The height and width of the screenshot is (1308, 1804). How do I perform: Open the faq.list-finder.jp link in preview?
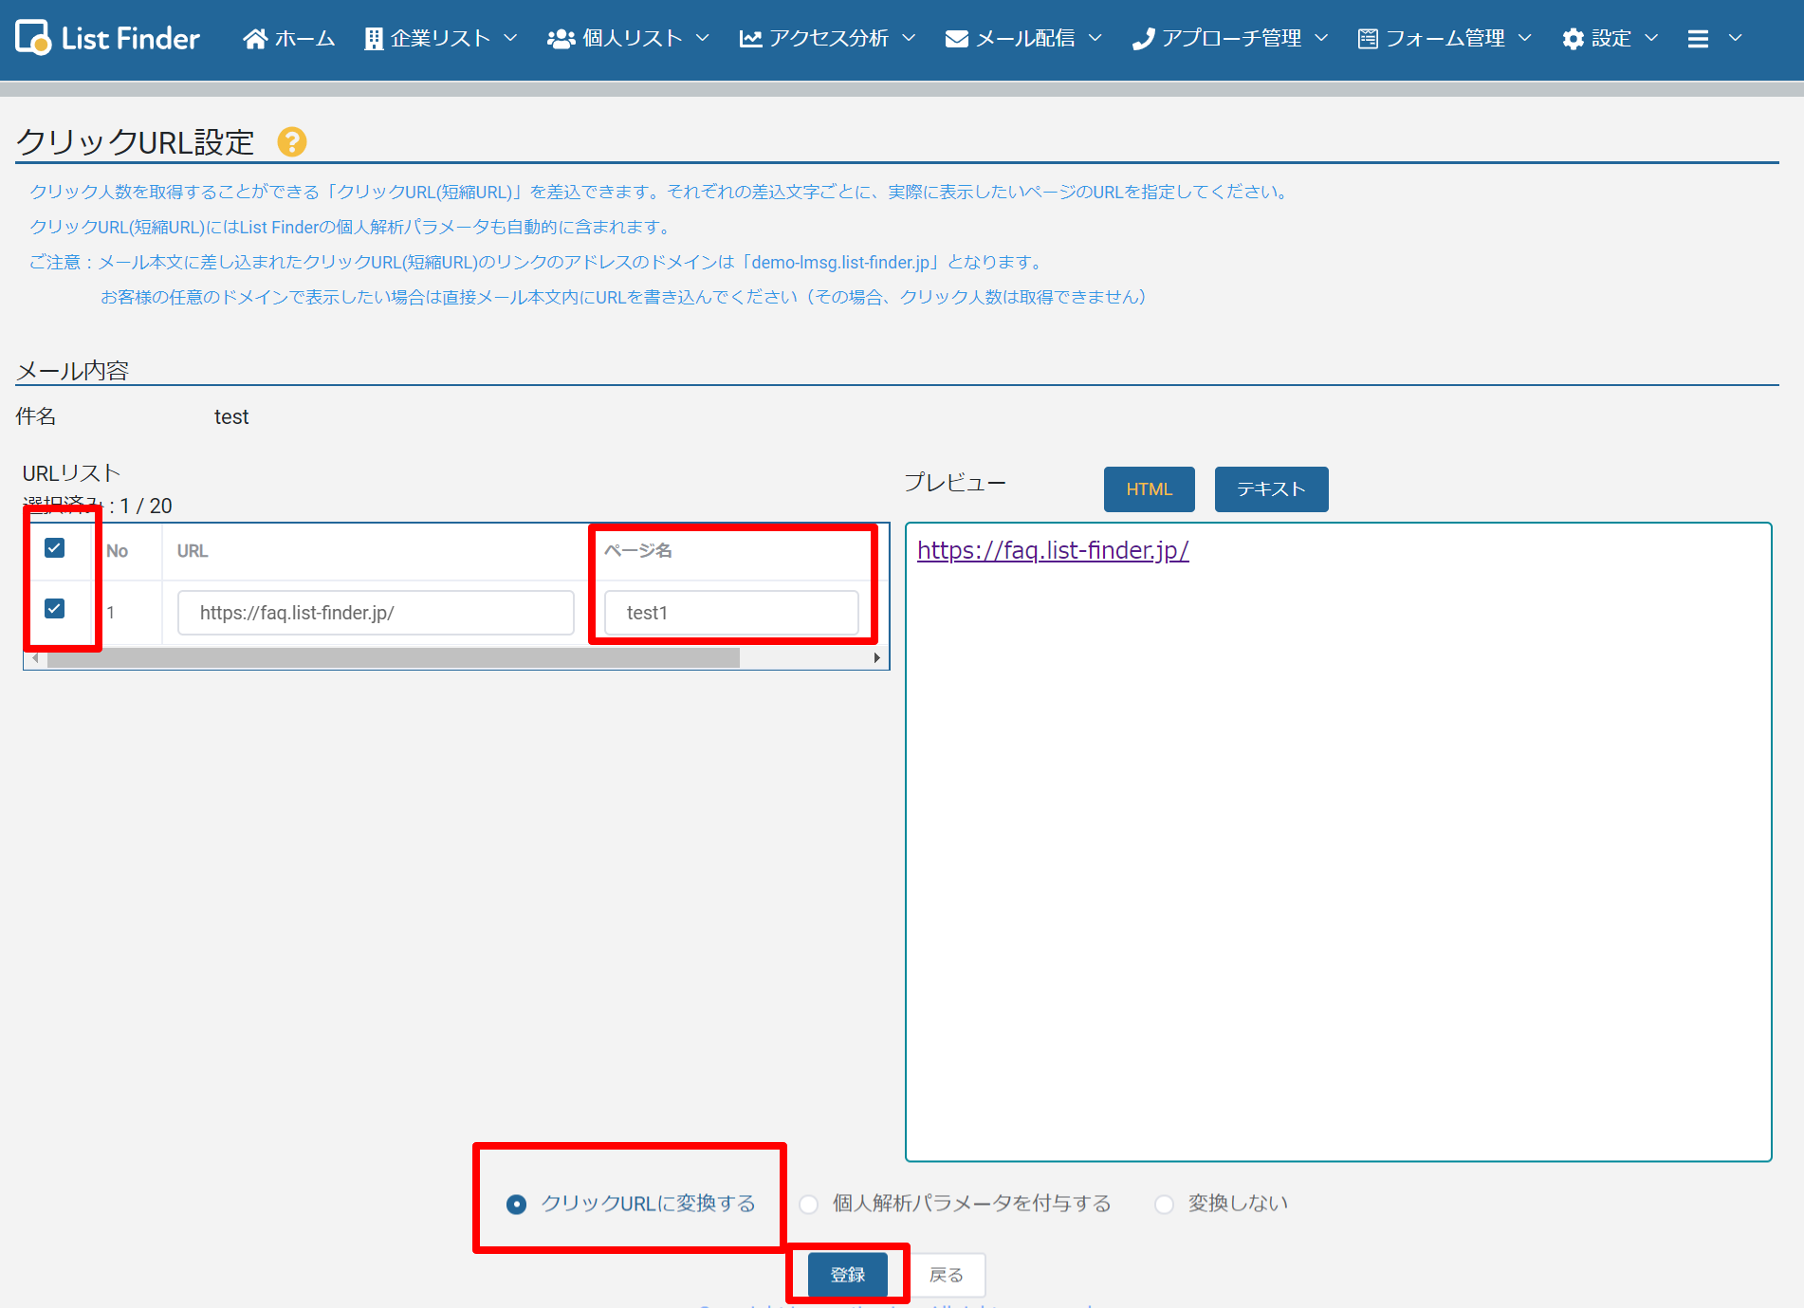(1052, 550)
